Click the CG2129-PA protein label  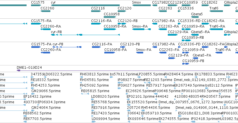178,55
